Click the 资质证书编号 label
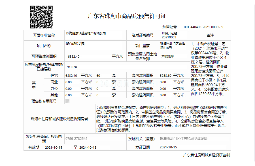Viewport: 255px width, 166px height. coord(143,35)
